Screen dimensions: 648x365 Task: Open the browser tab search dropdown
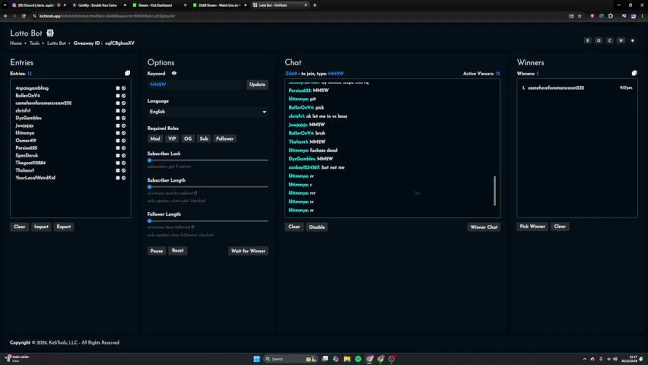point(4,5)
